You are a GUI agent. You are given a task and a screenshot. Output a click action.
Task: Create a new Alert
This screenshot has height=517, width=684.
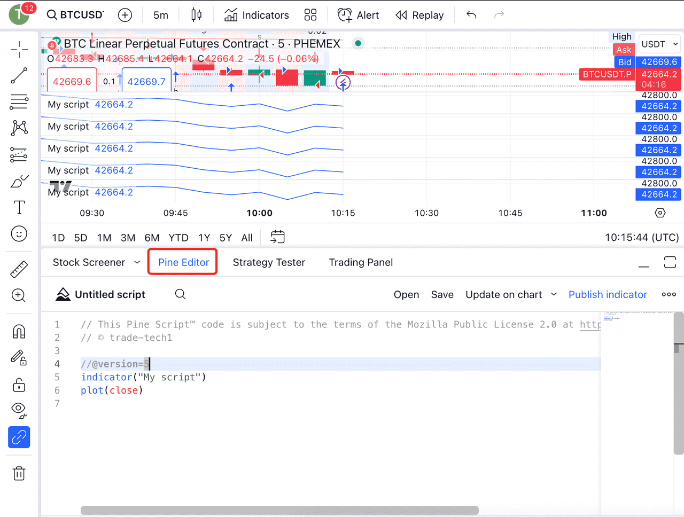358,15
